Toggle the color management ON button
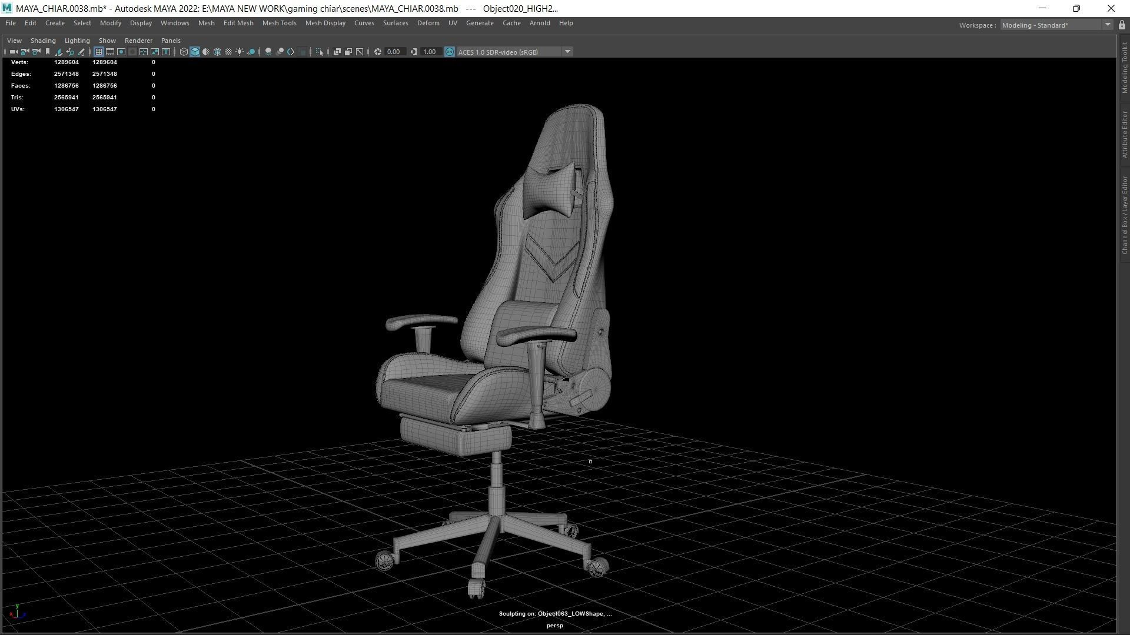 pyautogui.click(x=450, y=52)
